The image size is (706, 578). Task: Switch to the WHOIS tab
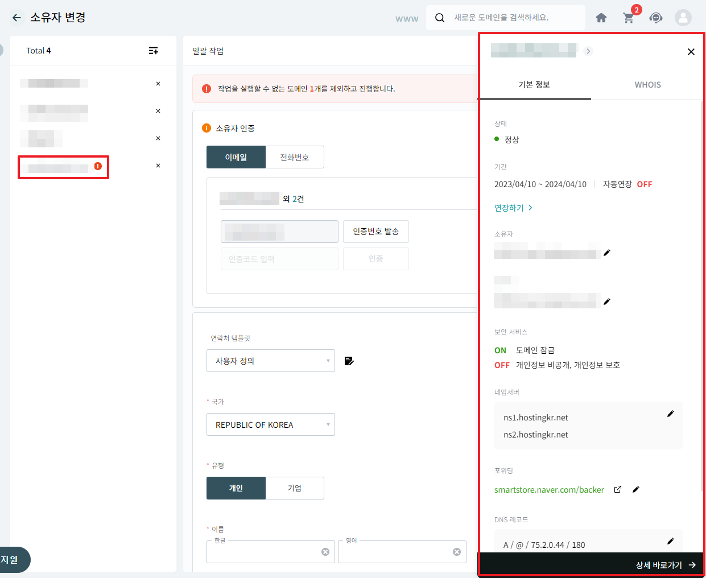click(647, 85)
